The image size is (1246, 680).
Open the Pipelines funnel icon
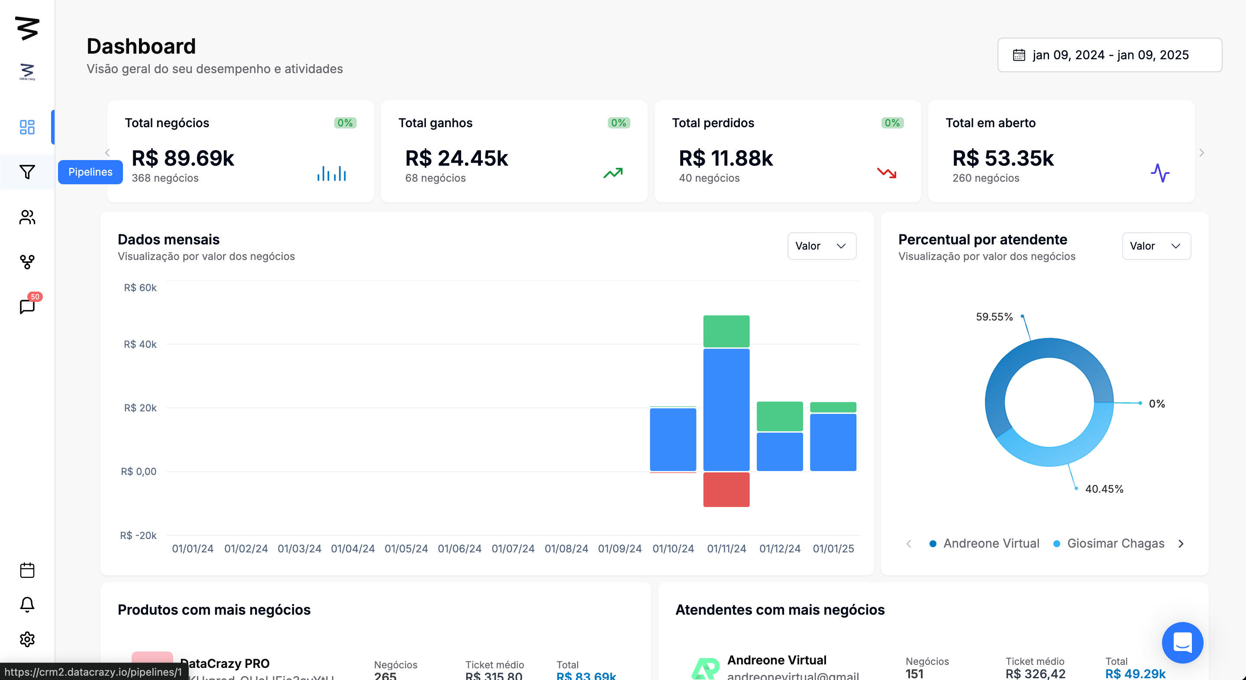(x=27, y=172)
